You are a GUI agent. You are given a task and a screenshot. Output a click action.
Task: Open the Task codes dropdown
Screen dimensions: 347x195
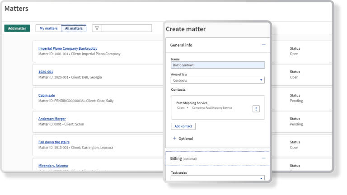(x=218, y=178)
